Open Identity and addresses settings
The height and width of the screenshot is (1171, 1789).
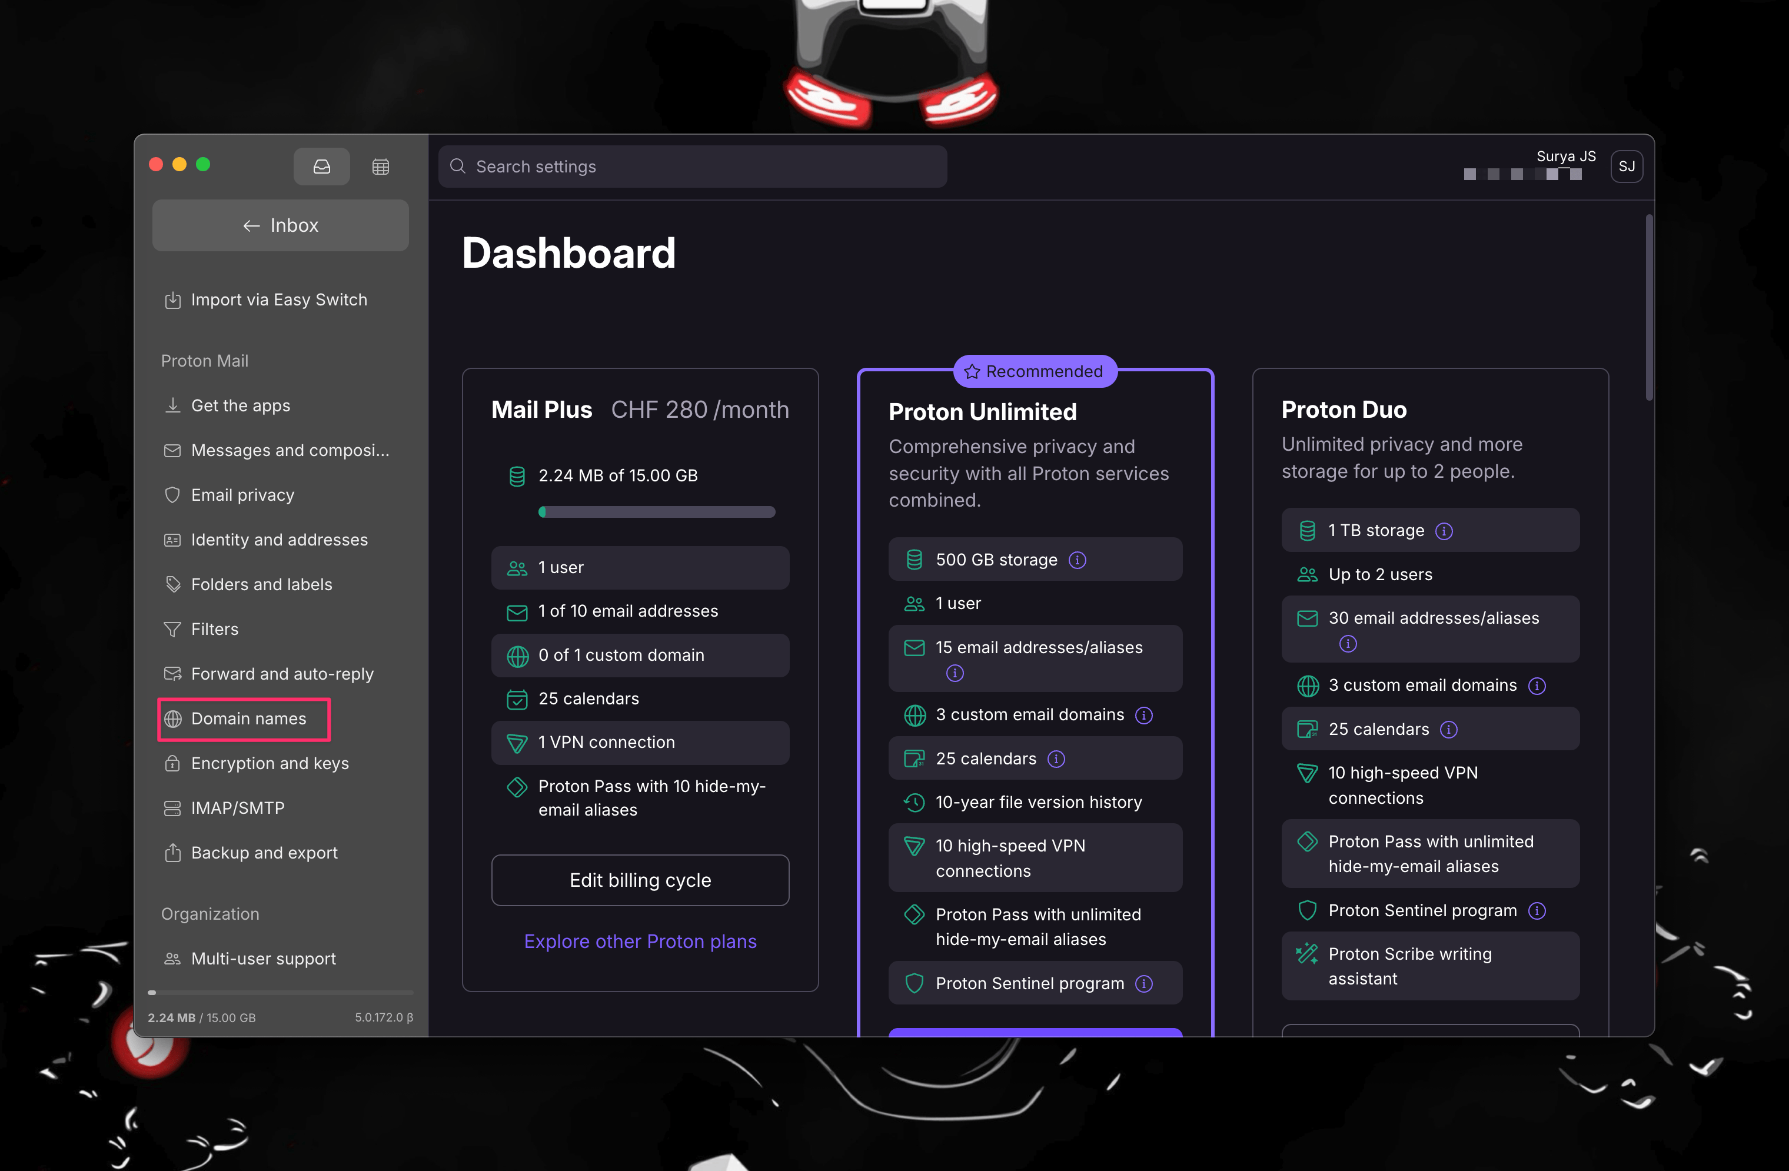coord(267,540)
